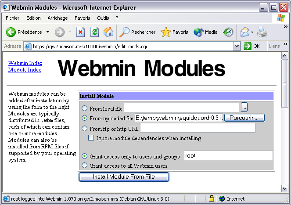Click the Liens links bar label

tap(274, 46)
